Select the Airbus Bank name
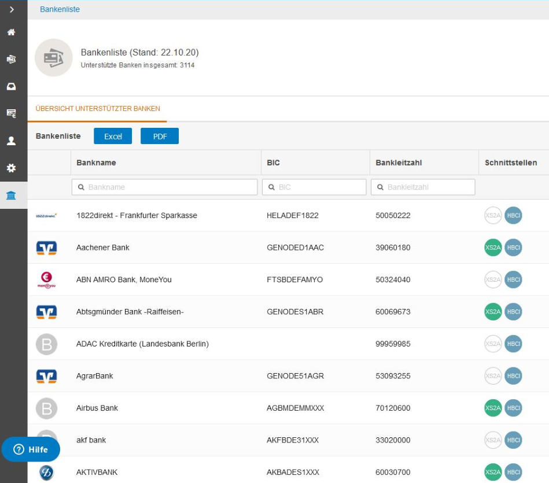The width and height of the screenshot is (549, 483). [97, 408]
